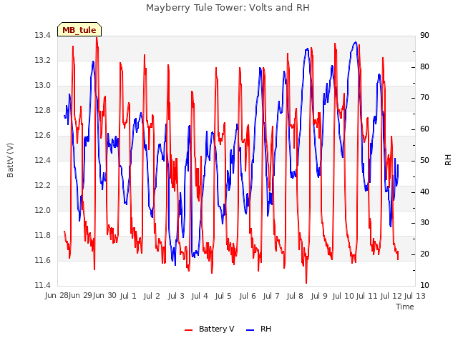Click the 90 RH tick label
Image resolution: width=458 pixels, height=343 pixels.
(424, 36)
